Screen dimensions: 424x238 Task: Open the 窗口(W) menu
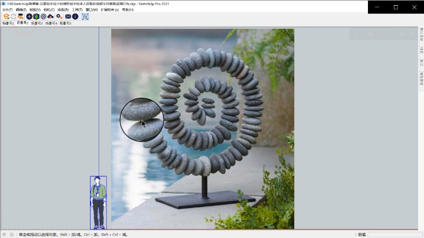[x=92, y=10]
